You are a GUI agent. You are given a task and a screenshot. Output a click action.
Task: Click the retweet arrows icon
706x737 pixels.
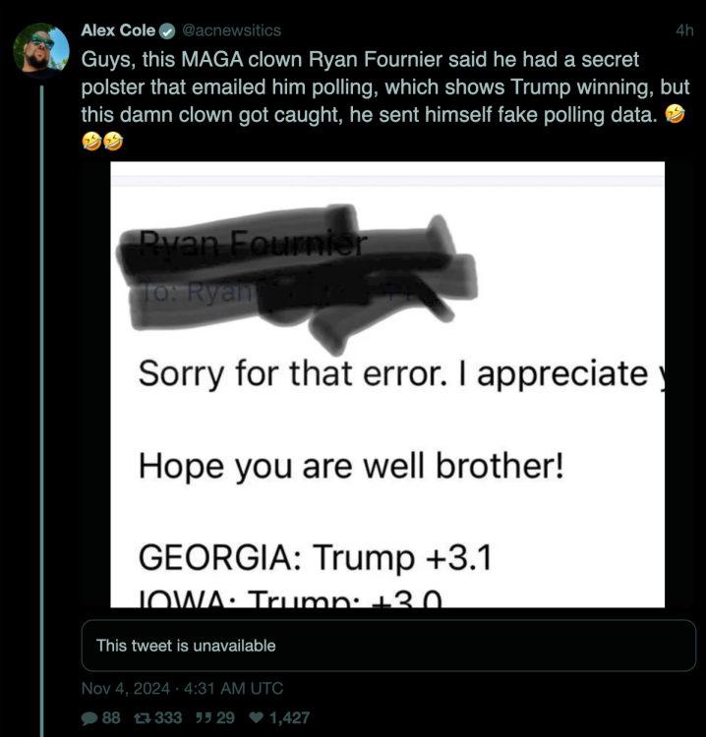[x=144, y=718]
